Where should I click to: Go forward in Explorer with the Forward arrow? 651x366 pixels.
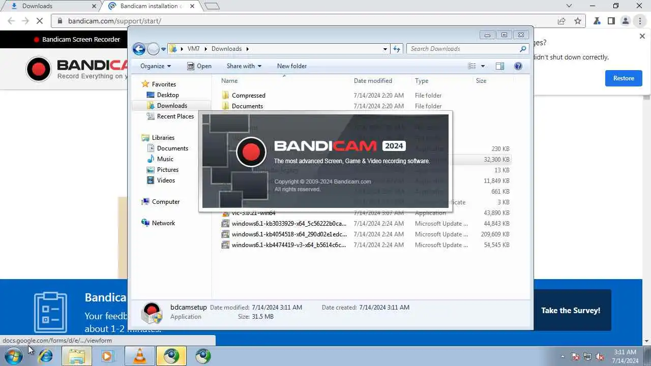pos(153,49)
